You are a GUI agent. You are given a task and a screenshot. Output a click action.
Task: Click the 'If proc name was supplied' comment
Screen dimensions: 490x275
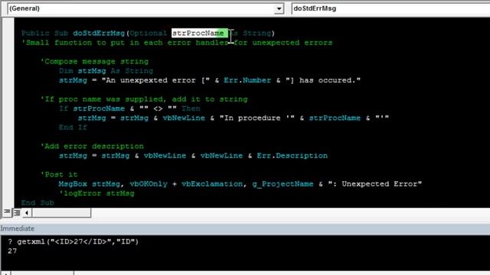(x=144, y=99)
